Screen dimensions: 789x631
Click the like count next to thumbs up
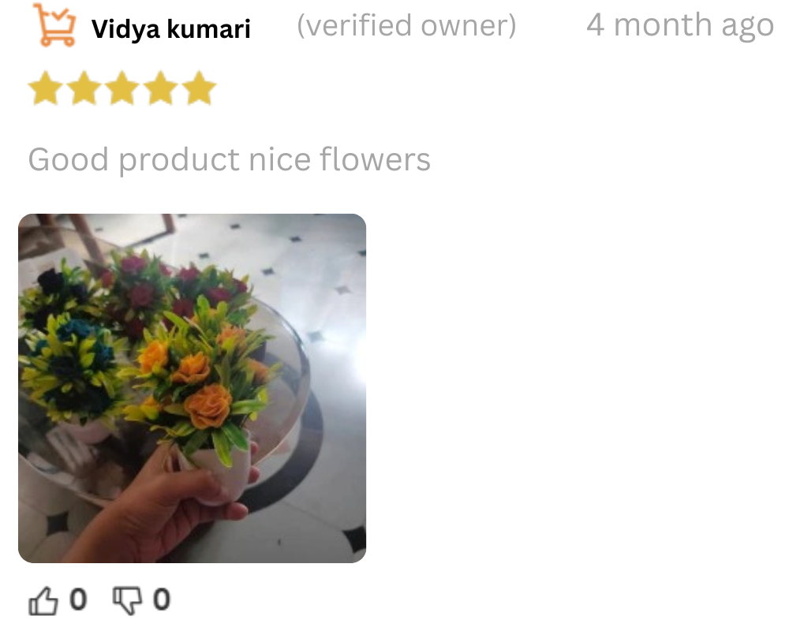(x=78, y=599)
